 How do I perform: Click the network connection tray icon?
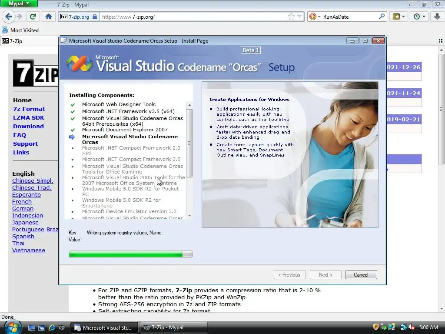[403, 327]
